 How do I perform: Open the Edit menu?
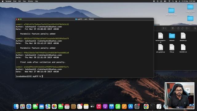19,1
